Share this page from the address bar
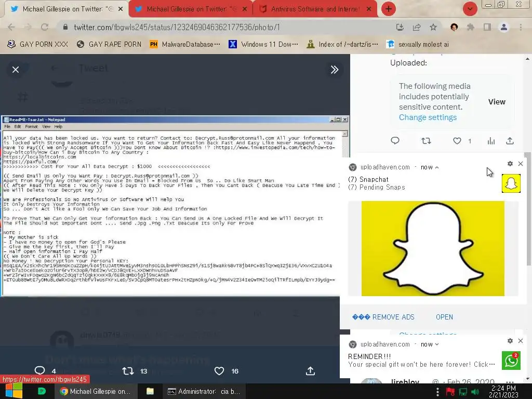This screenshot has height=399, width=532. click(x=417, y=27)
